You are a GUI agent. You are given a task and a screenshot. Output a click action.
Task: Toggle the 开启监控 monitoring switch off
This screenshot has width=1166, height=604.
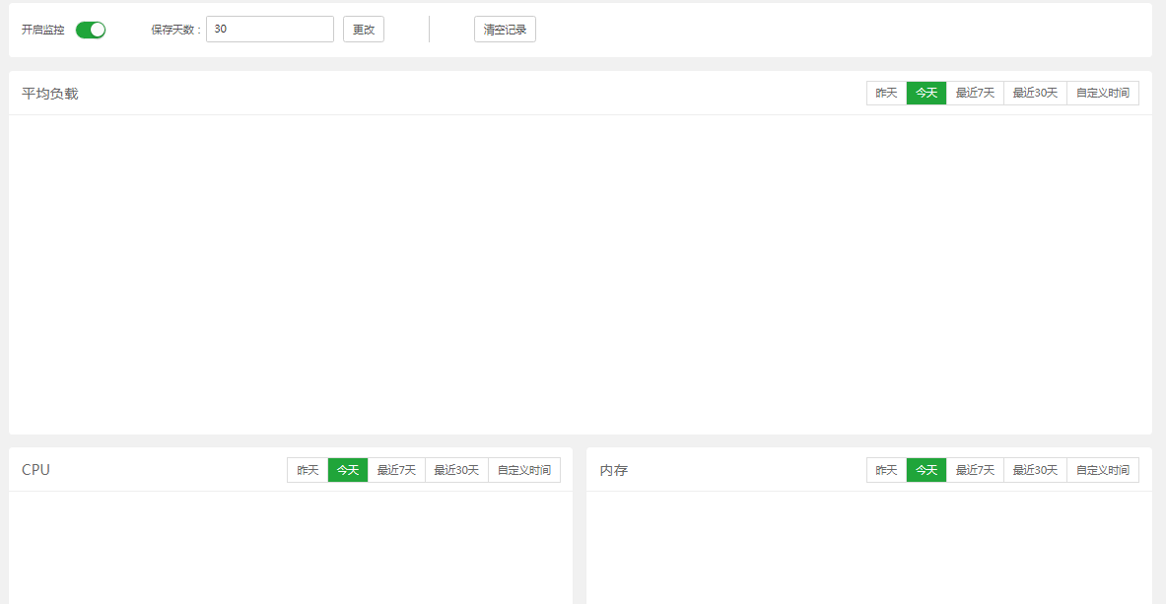coord(90,30)
